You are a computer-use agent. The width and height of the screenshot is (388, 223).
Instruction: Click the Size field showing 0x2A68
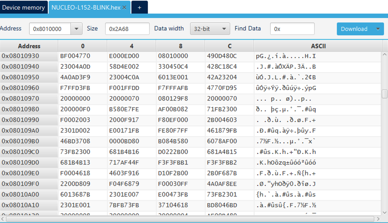point(127,29)
